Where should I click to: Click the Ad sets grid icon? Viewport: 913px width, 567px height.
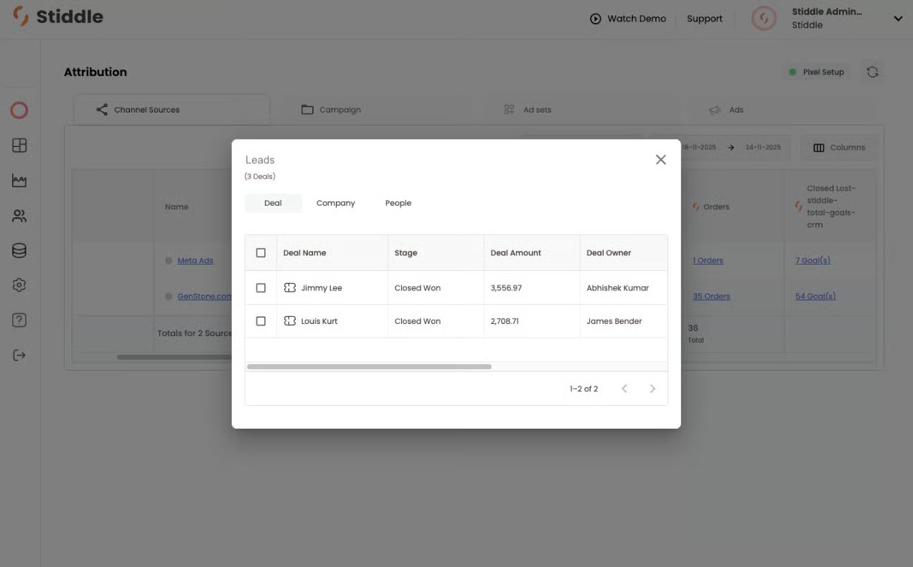click(509, 110)
